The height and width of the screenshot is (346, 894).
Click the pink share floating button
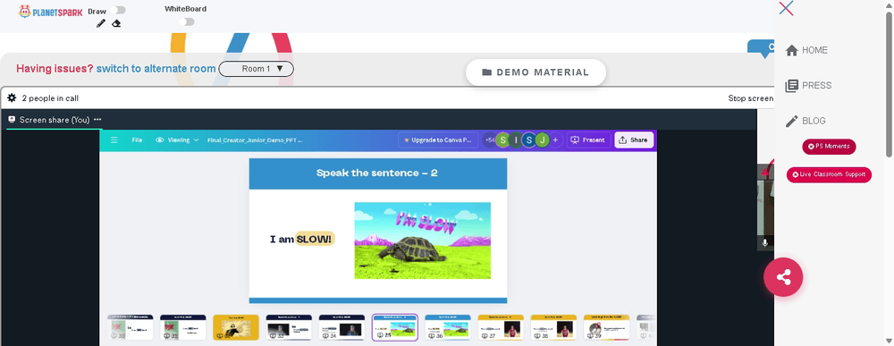tap(783, 277)
